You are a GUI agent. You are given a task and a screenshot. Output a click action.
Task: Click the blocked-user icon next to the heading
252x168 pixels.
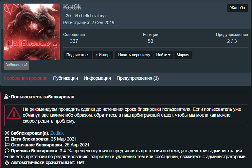[x=7, y=97]
